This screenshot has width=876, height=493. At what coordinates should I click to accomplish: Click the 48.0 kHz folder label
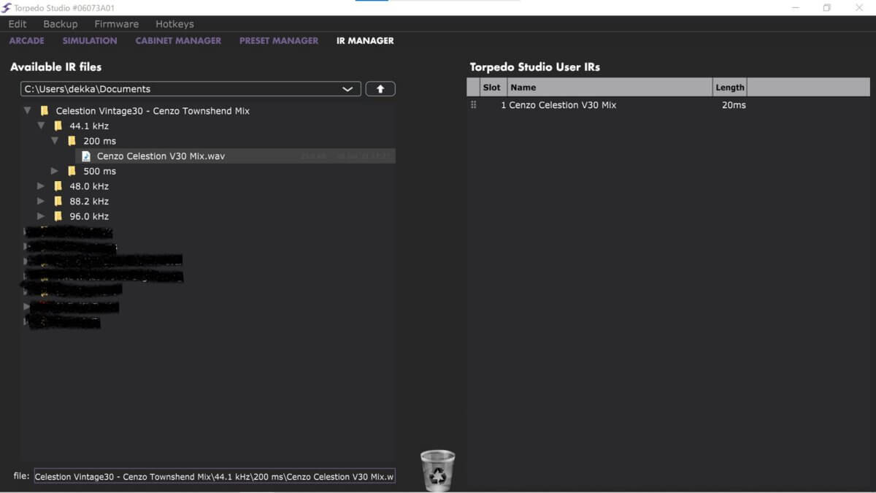point(89,186)
